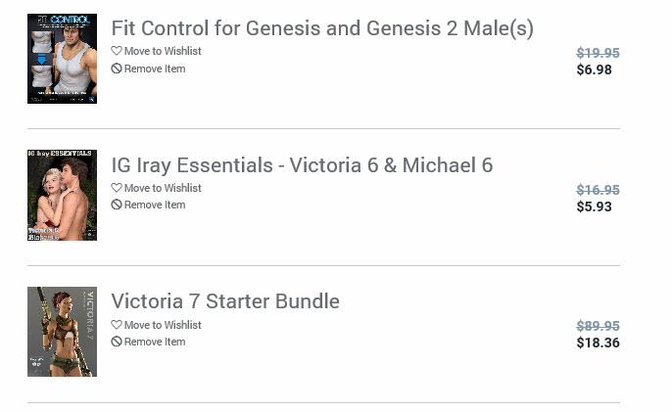Open IG Iray Essentials product title
The height and width of the screenshot is (412, 672).
tap(302, 165)
